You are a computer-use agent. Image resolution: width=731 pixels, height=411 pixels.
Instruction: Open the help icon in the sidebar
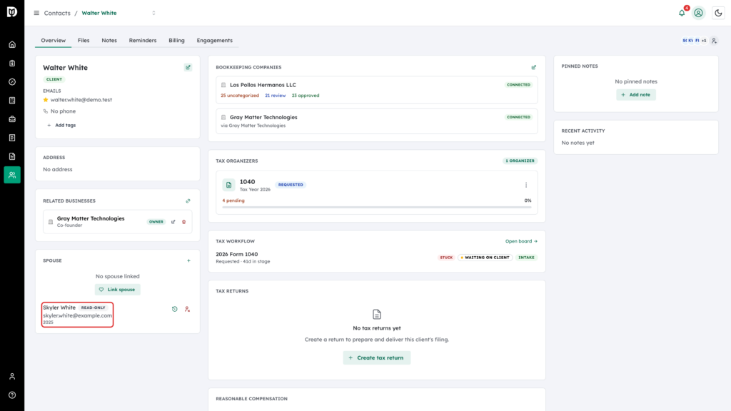coord(12,395)
